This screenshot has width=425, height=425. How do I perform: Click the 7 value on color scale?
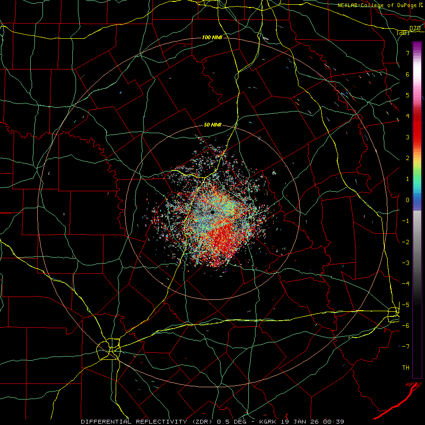(408, 53)
